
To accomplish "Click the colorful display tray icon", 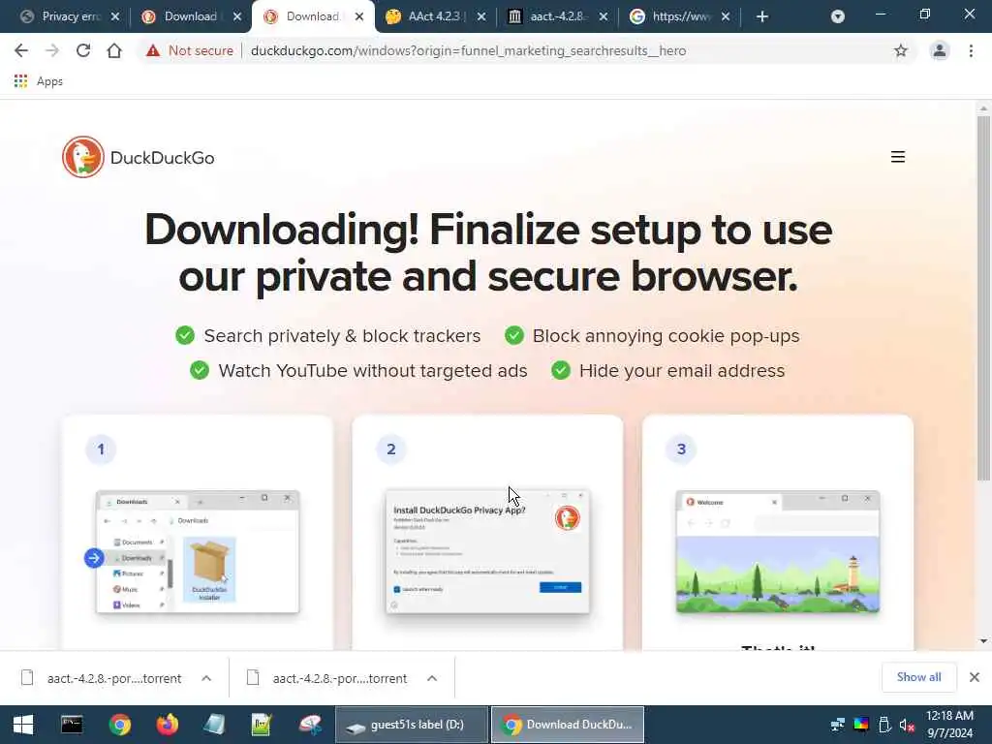I will [x=861, y=725].
